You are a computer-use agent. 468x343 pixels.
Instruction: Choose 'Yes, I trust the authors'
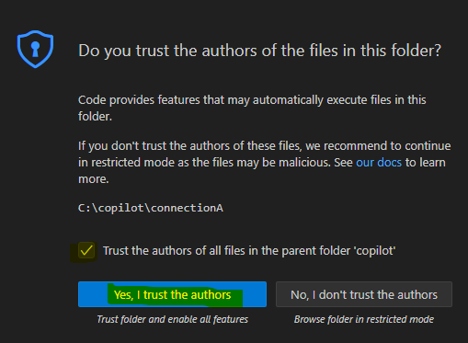coord(172,294)
